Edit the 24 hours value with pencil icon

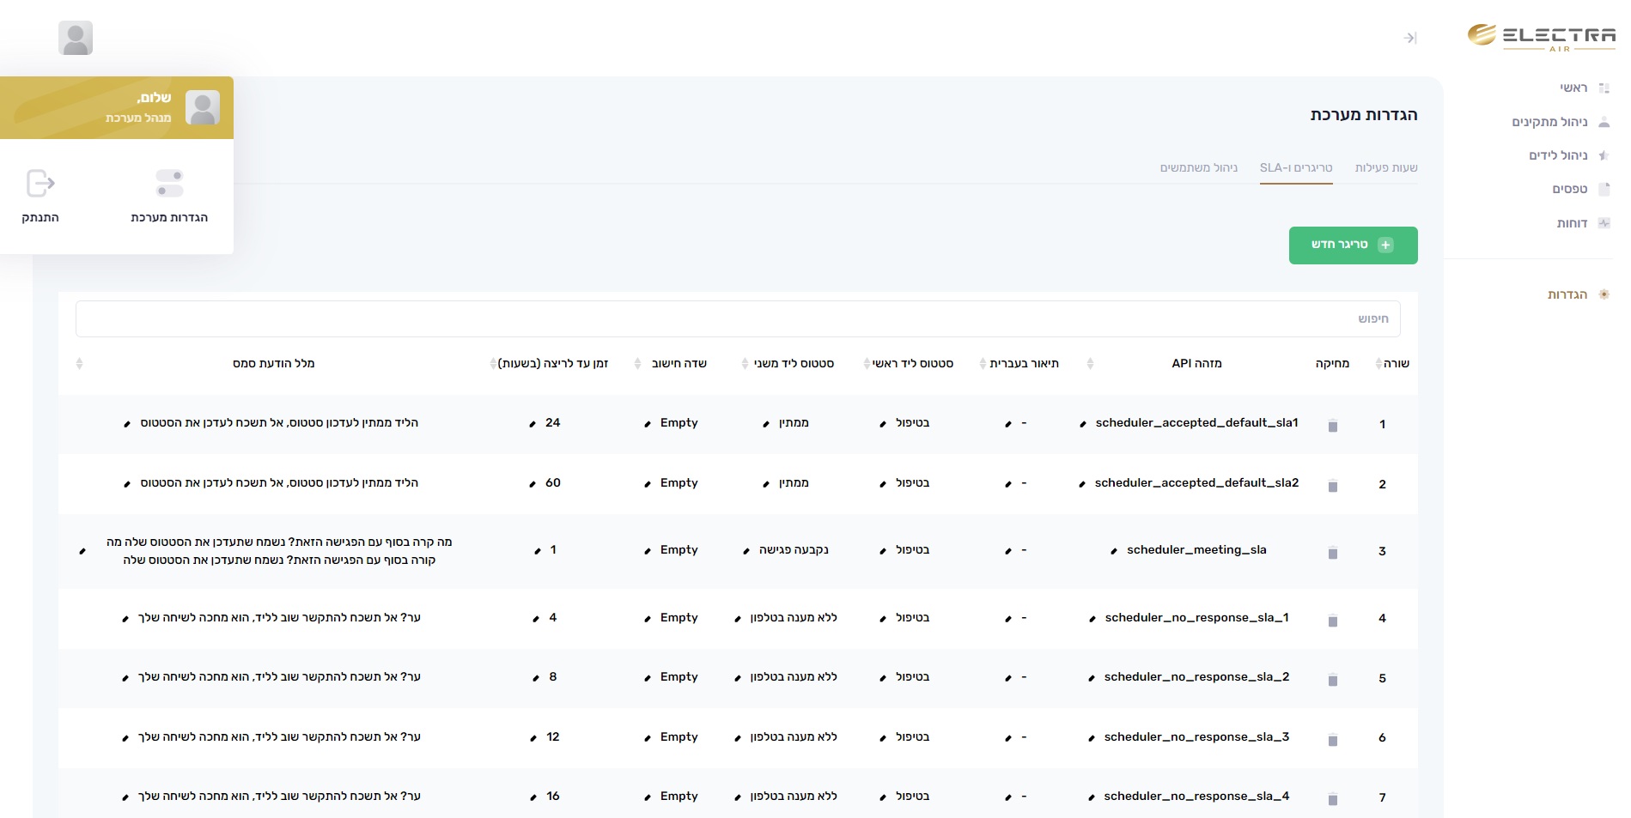(x=533, y=424)
